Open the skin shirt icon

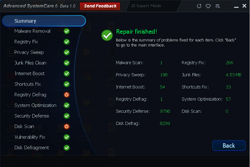pos(208,6)
